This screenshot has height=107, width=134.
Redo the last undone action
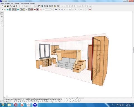pyautogui.click(x=33, y=6)
